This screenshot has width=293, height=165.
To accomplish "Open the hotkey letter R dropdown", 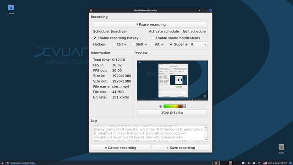I will point(199,44).
